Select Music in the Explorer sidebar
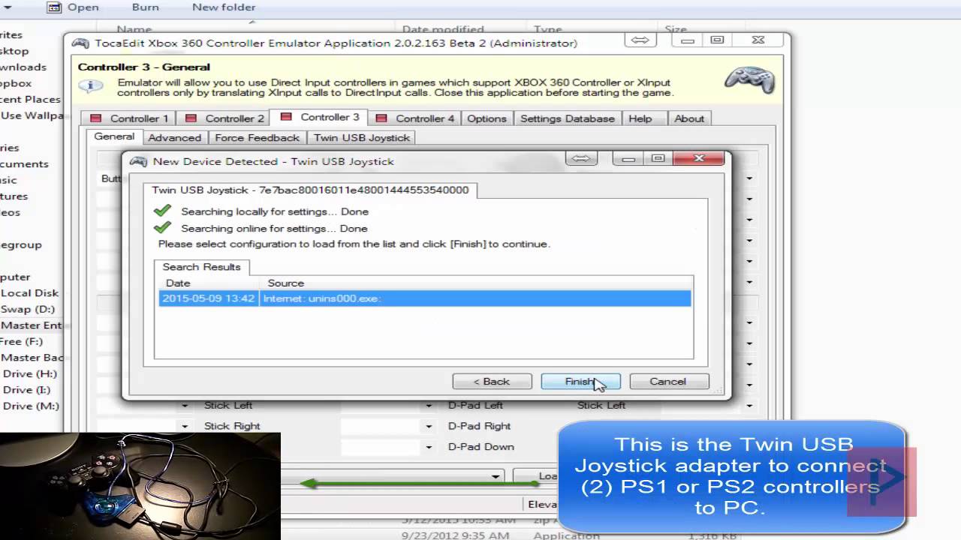The height and width of the screenshot is (540, 961). click(x=8, y=180)
